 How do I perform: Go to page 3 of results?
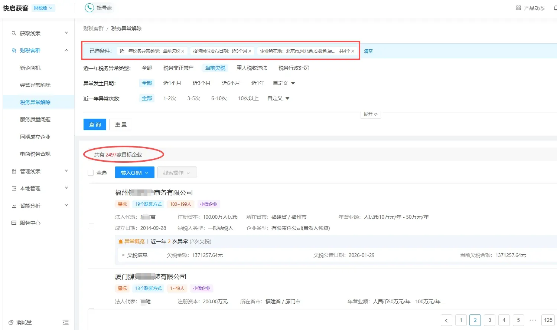(489, 320)
